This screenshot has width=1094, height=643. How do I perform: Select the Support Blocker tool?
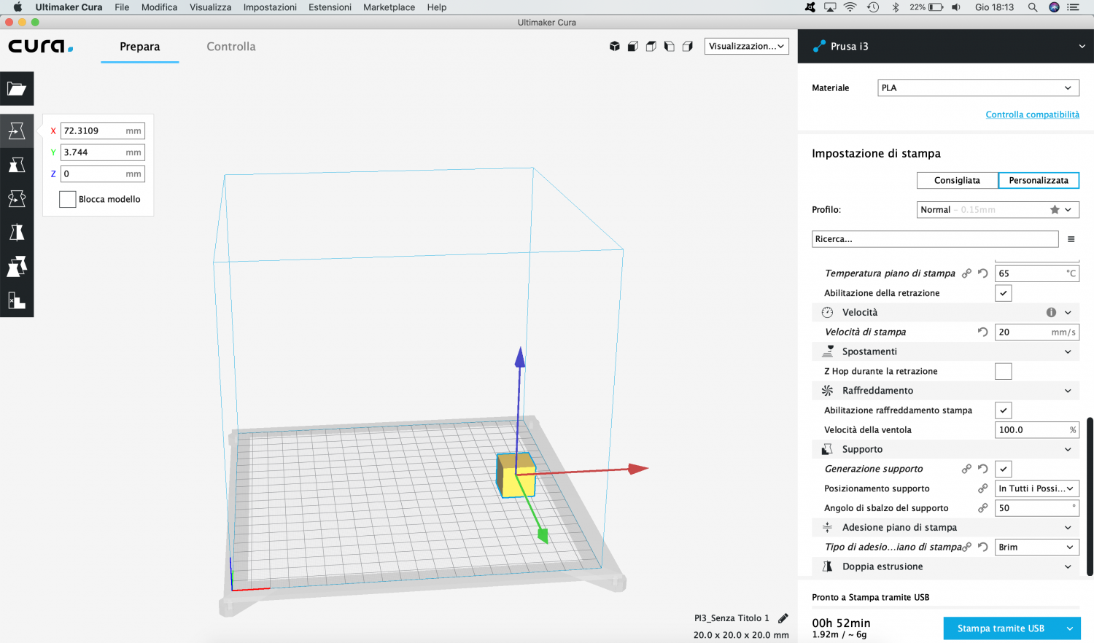(x=17, y=300)
